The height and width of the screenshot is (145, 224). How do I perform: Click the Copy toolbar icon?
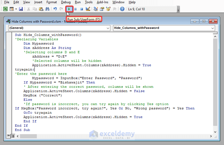tap(35, 9)
